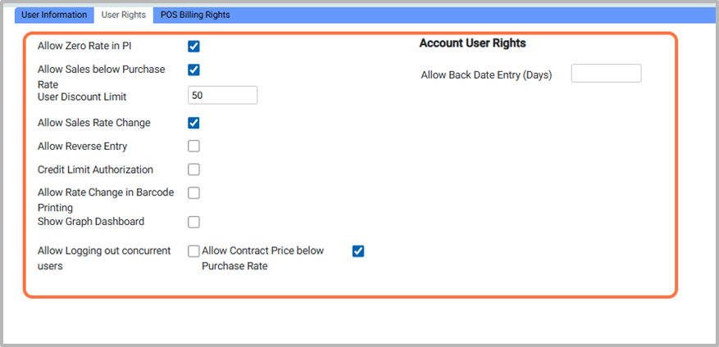Image resolution: width=719 pixels, height=347 pixels.
Task: Click the User Discount Limit input field
Action: click(x=222, y=96)
